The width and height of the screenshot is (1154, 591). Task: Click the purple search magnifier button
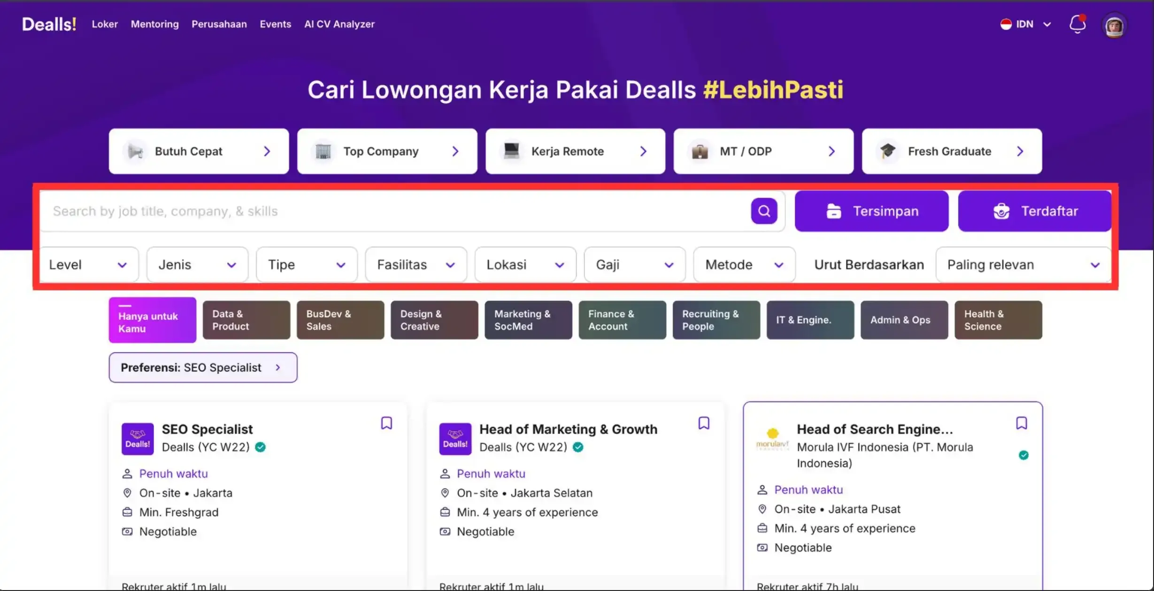(764, 211)
